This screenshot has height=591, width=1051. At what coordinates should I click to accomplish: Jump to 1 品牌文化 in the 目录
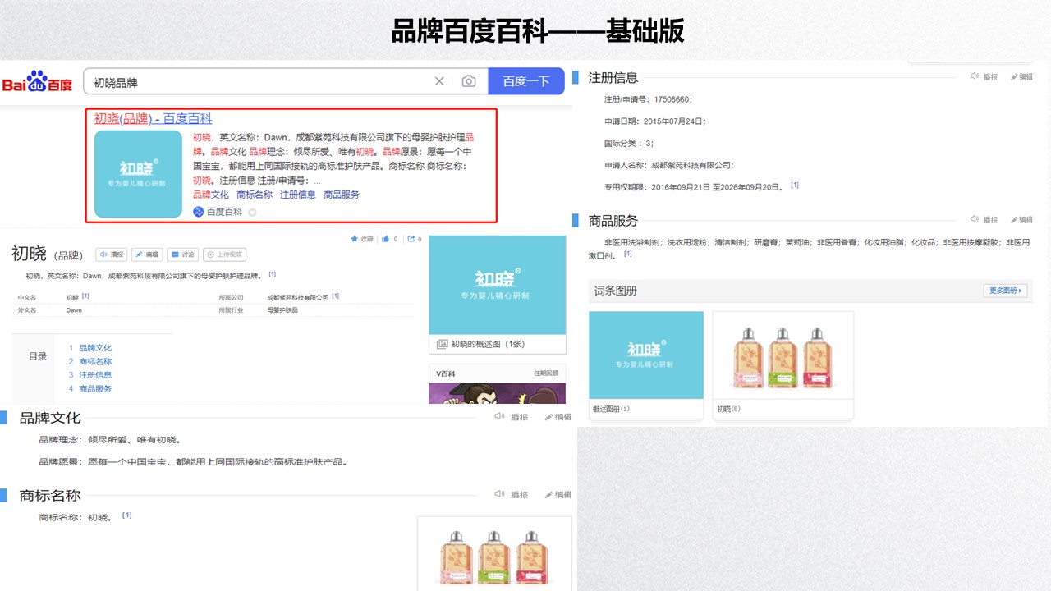pos(90,348)
